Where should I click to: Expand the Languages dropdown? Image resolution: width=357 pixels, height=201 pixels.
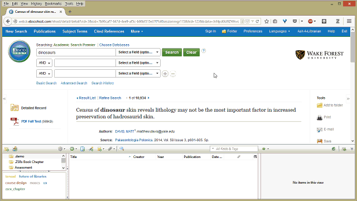(279, 31)
